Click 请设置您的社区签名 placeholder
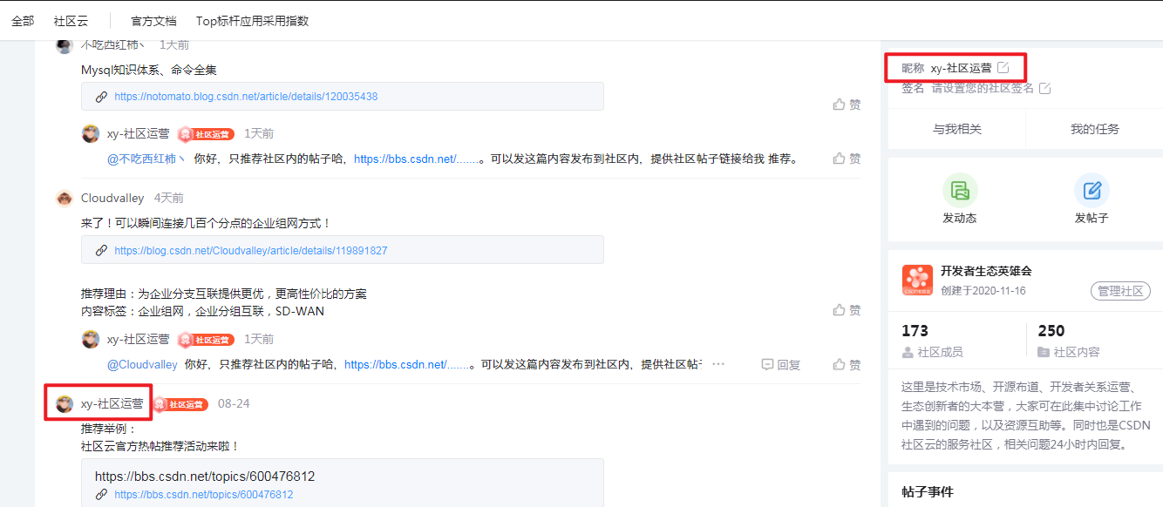Viewport: 1163px width, 507px height. [x=983, y=88]
